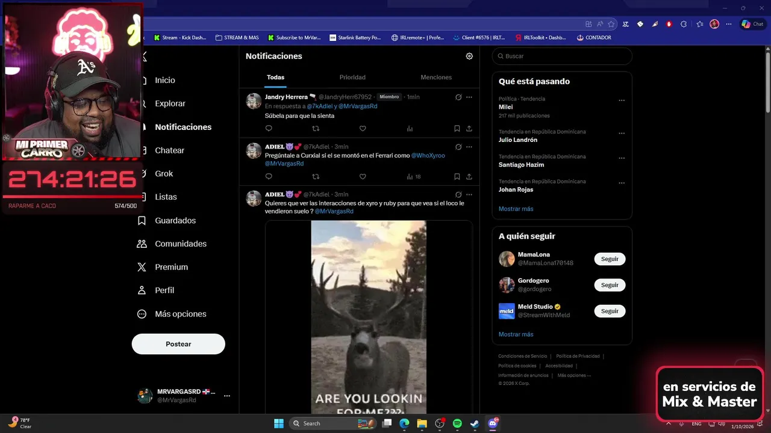Image resolution: width=771 pixels, height=433 pixels.
Task: Open more options for Milei trend
Action: (x=622, y=100)
